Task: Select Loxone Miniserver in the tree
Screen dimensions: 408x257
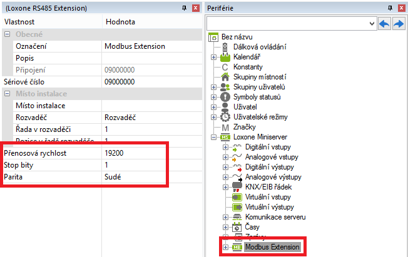Action: point(260,137)
